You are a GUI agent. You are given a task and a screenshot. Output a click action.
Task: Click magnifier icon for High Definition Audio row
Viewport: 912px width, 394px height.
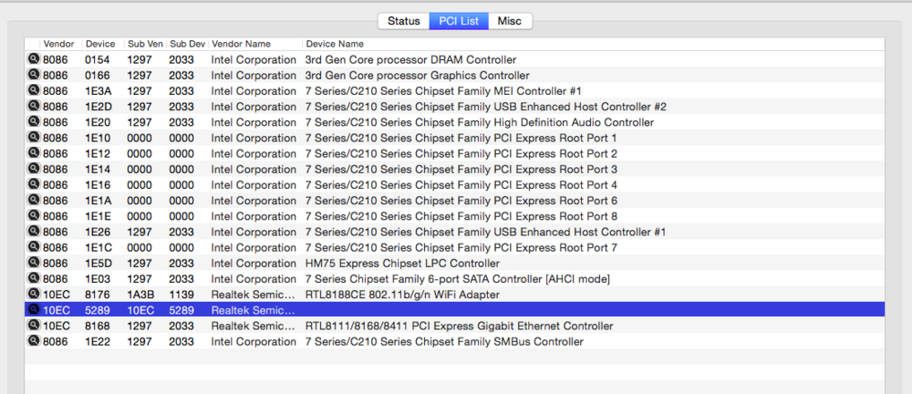pyautogui.click(x=34, y=121)
